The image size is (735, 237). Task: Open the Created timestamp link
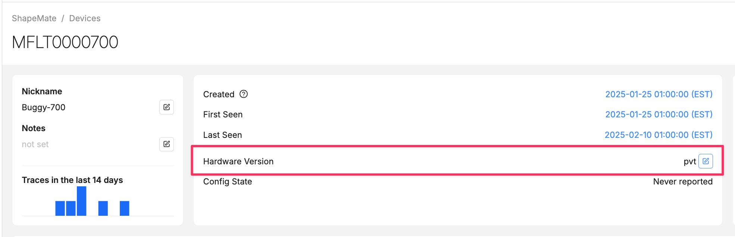(659, 94)
